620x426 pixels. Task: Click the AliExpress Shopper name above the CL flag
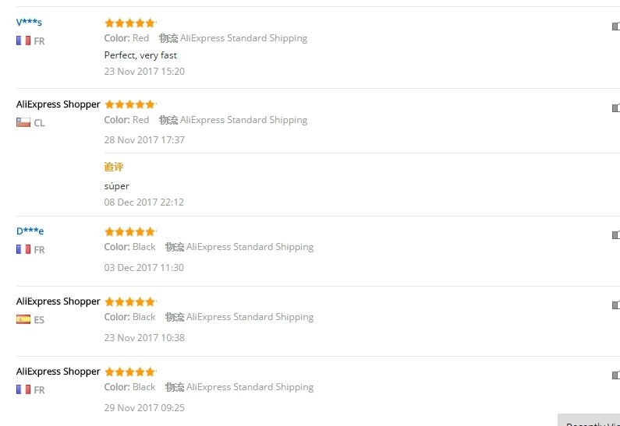pos(58,104)
